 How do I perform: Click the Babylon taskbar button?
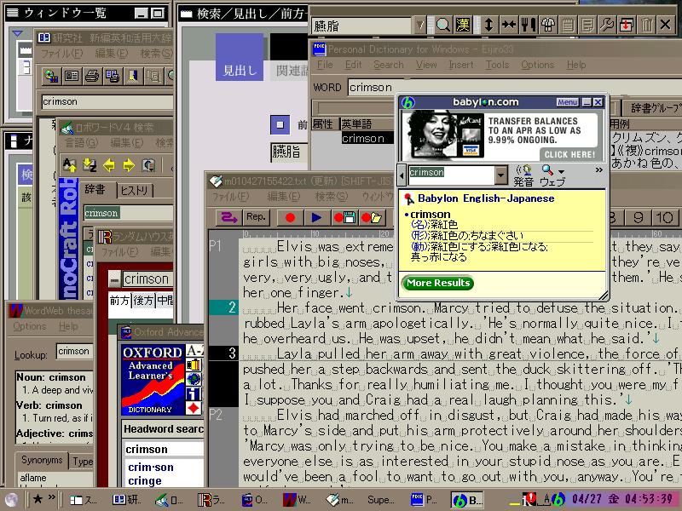point(466,500)
